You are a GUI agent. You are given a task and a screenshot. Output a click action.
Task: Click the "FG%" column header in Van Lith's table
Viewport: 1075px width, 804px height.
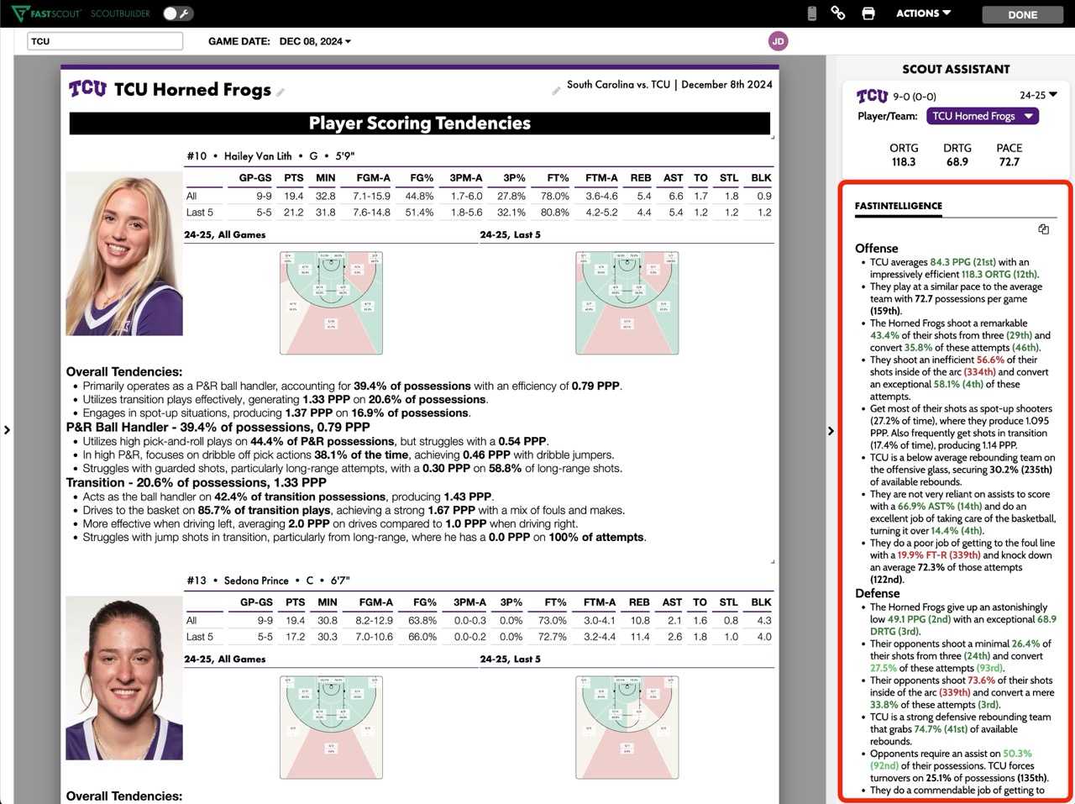[x=421, y=178]
